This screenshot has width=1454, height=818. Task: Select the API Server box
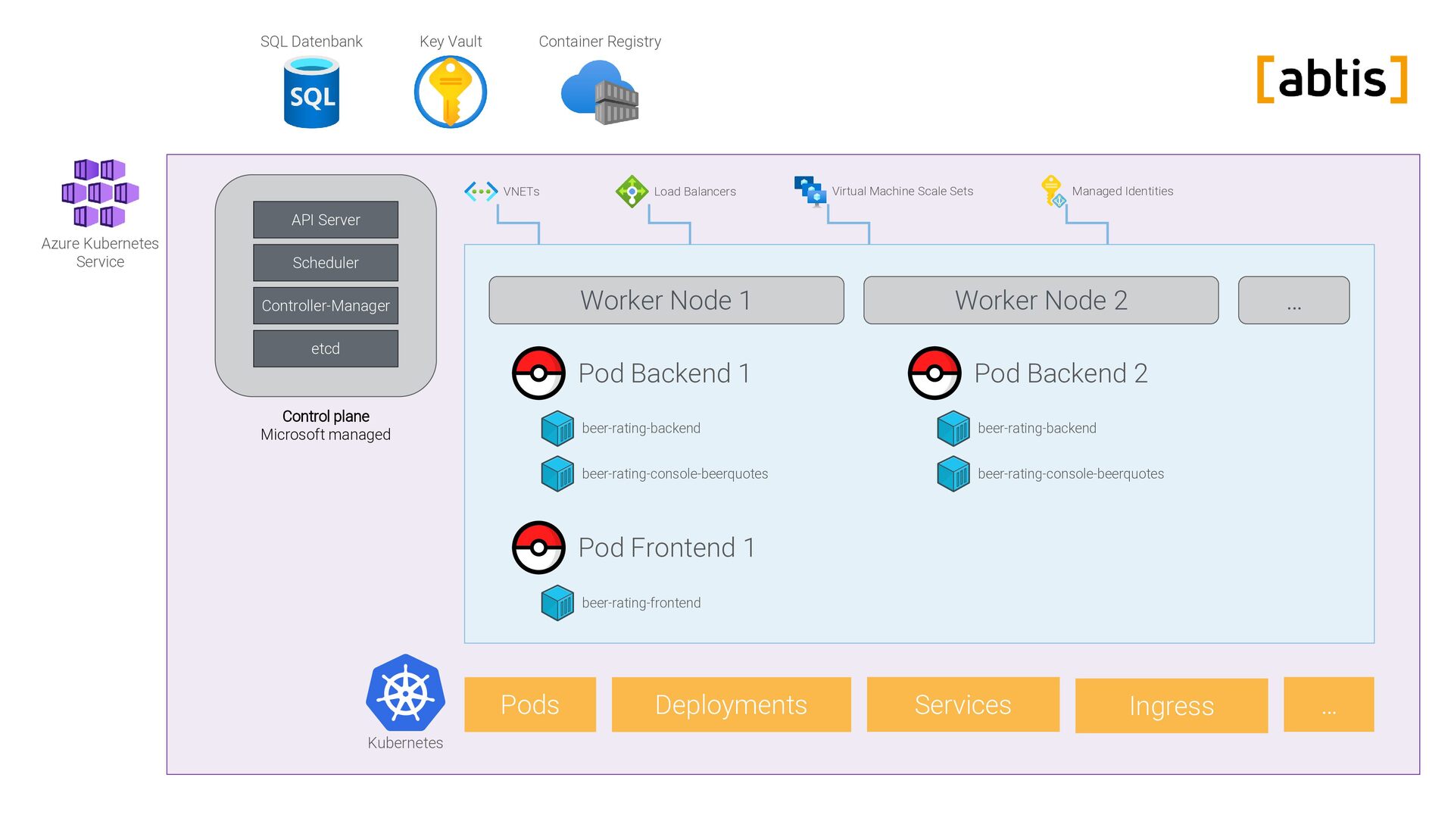click(x=326, y=220)
